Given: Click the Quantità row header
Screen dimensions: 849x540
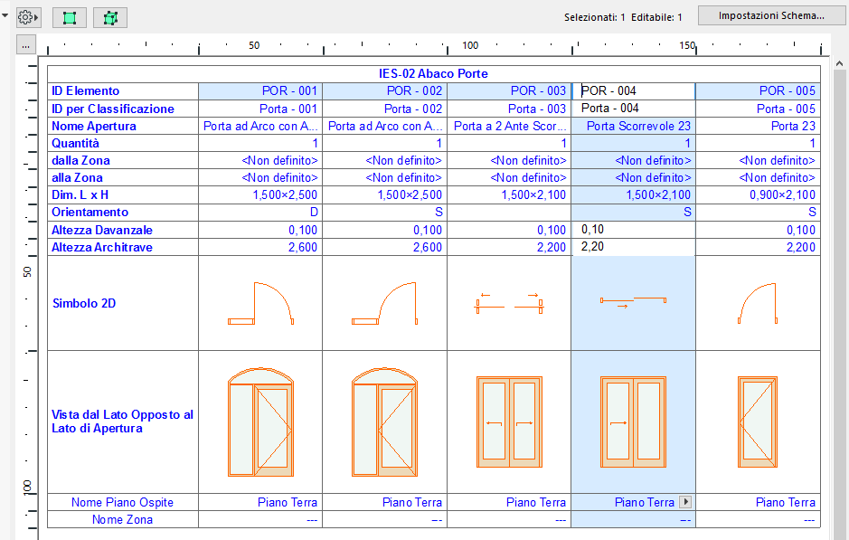Looking at the screenshot, I should point(123,143).
